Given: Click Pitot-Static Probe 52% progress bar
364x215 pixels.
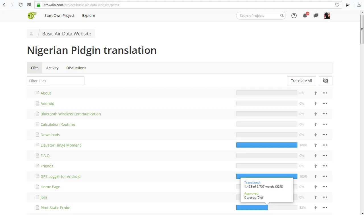Looking at the screenshot, I should (267, 208).
